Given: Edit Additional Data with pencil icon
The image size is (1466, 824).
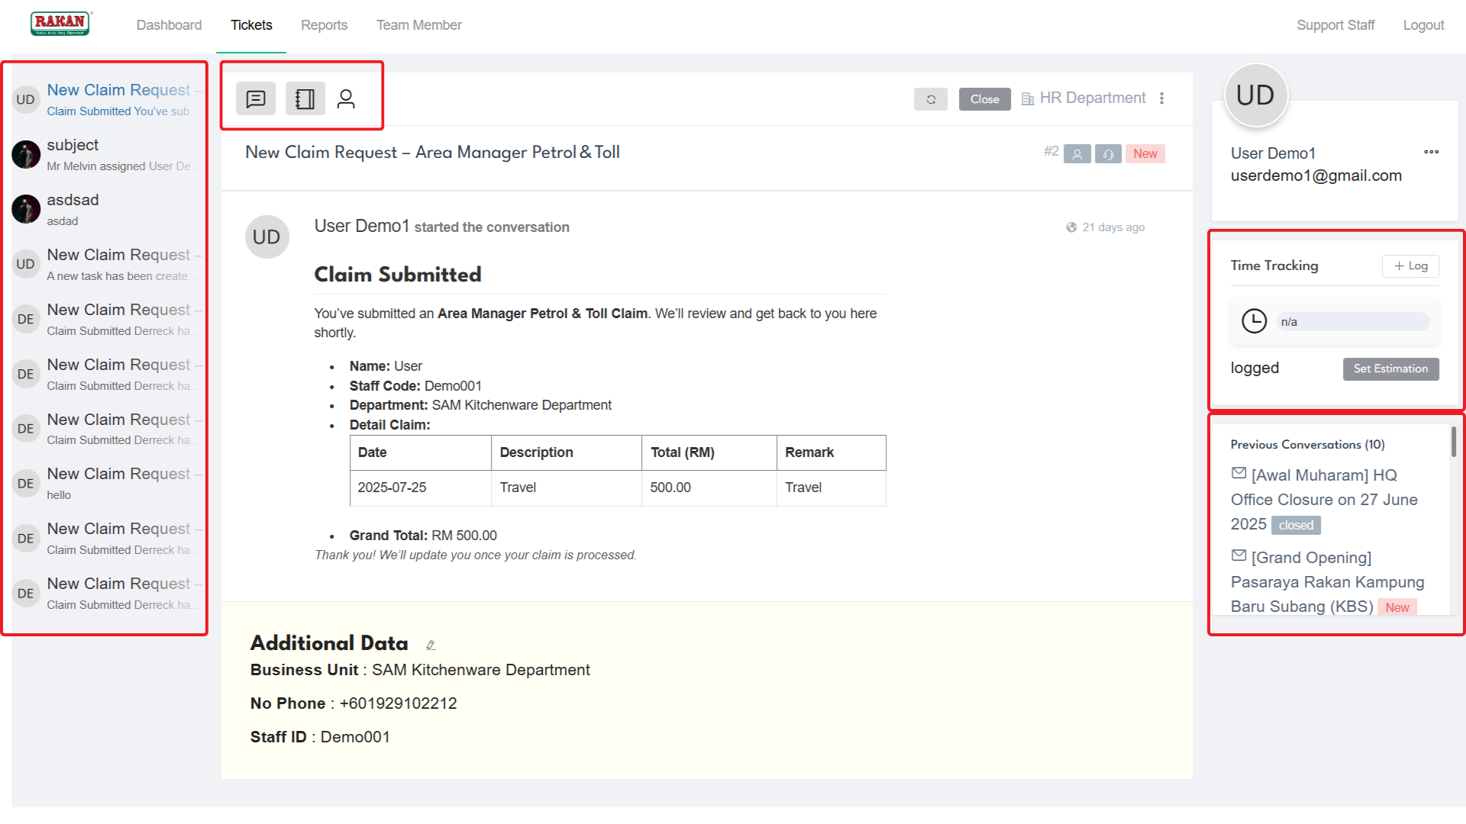Looking at the screenshot, I should [431, 645].
